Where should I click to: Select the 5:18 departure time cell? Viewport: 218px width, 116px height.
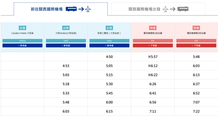point(66,84)
